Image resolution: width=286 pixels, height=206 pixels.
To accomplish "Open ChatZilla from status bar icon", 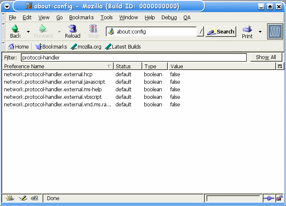I will pos(34,198).
